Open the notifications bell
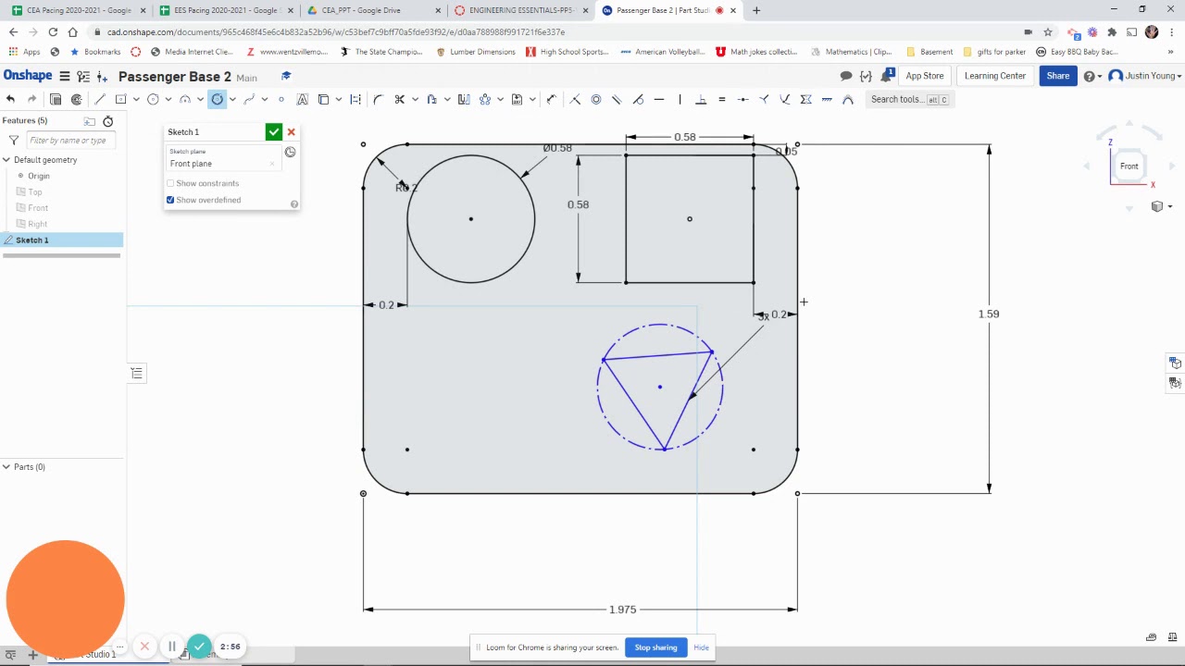1185x666 pixels. click(x=887, y=75)
